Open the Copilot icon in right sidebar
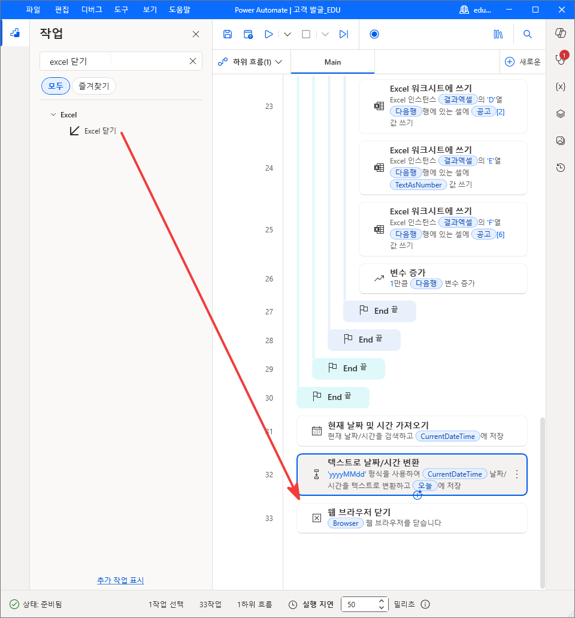 561,33
